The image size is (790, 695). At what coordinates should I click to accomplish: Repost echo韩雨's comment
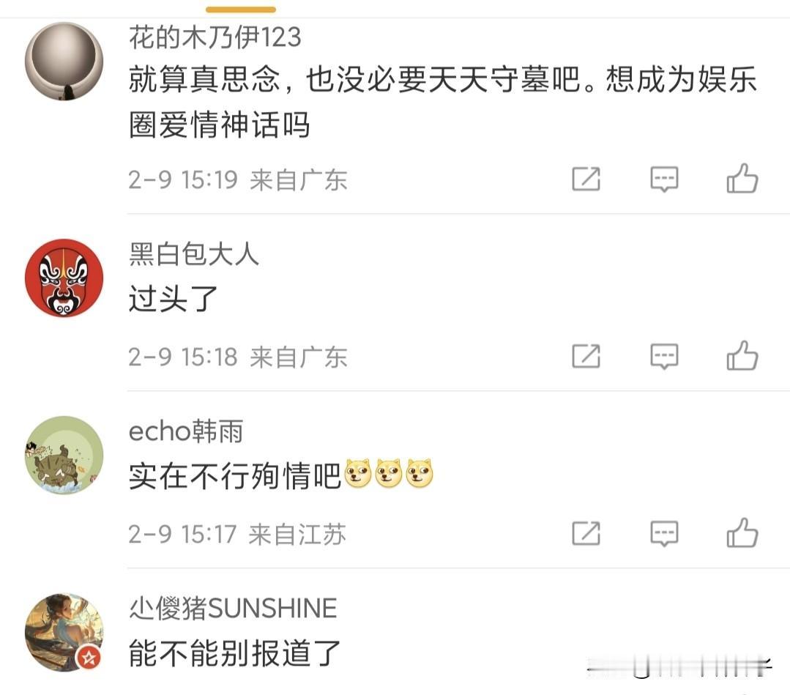586,534
